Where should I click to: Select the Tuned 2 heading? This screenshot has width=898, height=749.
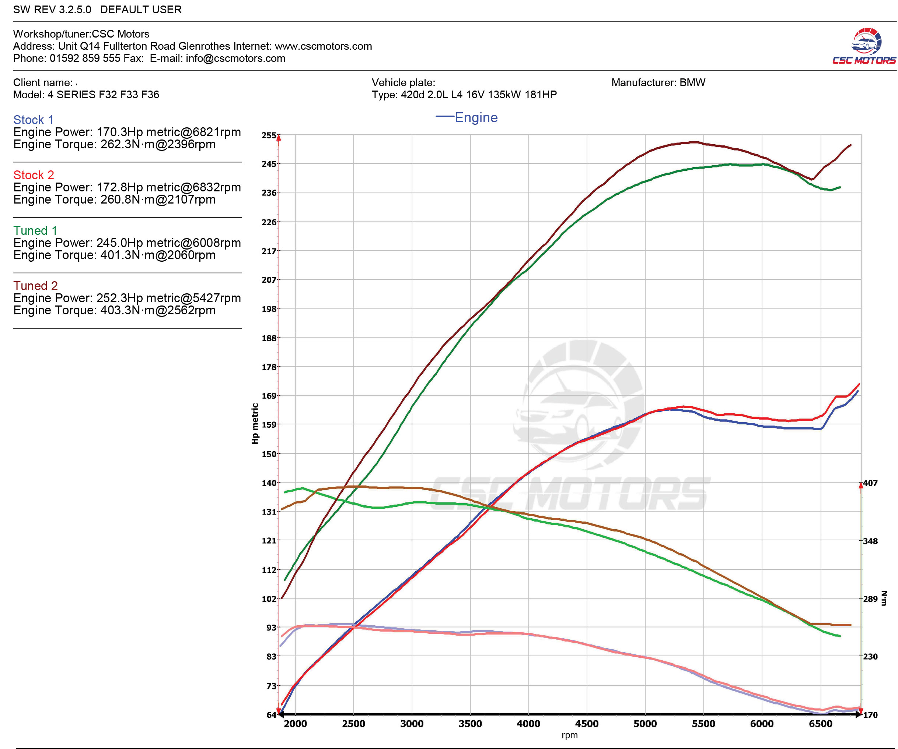35,285
